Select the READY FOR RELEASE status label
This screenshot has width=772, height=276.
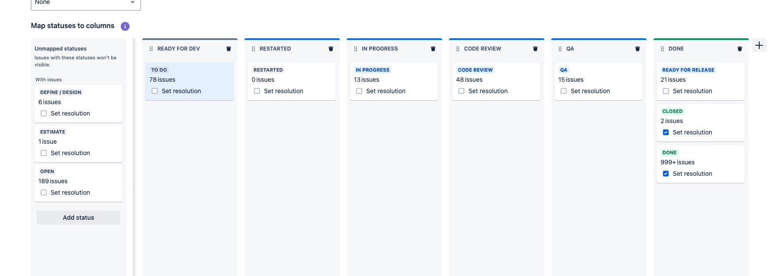pyautogui.click(x=688, y=70)
